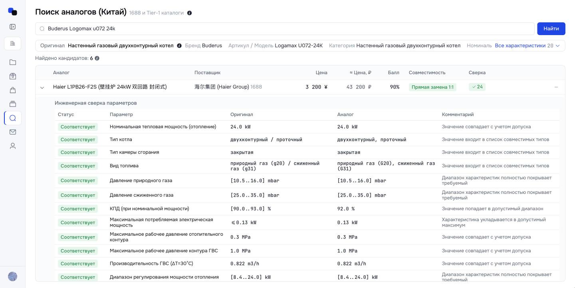
Task: Open the package box section in sidebar
Action: coord(12,76)
